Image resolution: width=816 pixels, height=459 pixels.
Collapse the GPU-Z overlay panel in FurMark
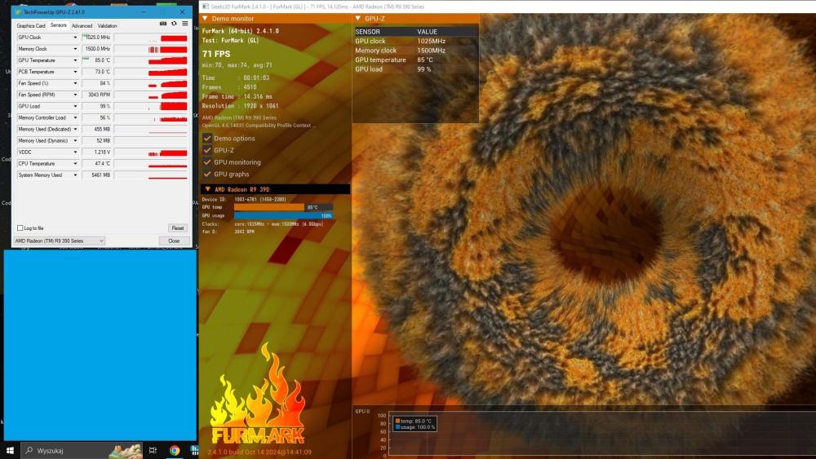click(x=358, y=18)
